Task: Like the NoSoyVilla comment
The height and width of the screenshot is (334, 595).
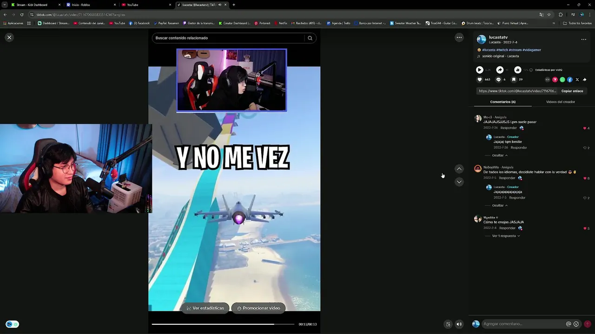Action: pos(585,178)
